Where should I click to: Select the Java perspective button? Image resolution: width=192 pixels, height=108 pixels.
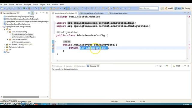pos(178,8)
